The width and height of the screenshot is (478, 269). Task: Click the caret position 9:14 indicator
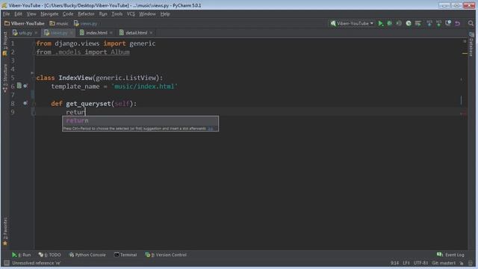394,263
